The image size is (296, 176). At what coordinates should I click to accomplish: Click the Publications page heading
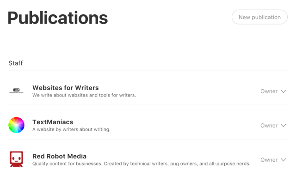point(57,18)
